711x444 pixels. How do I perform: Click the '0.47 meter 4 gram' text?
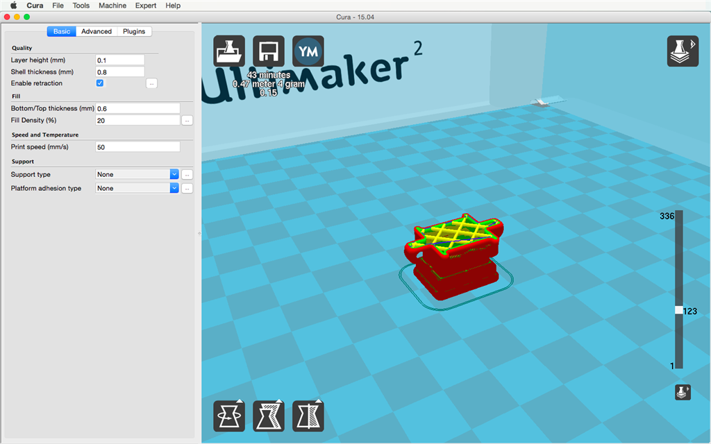click(x=269, y=84)
